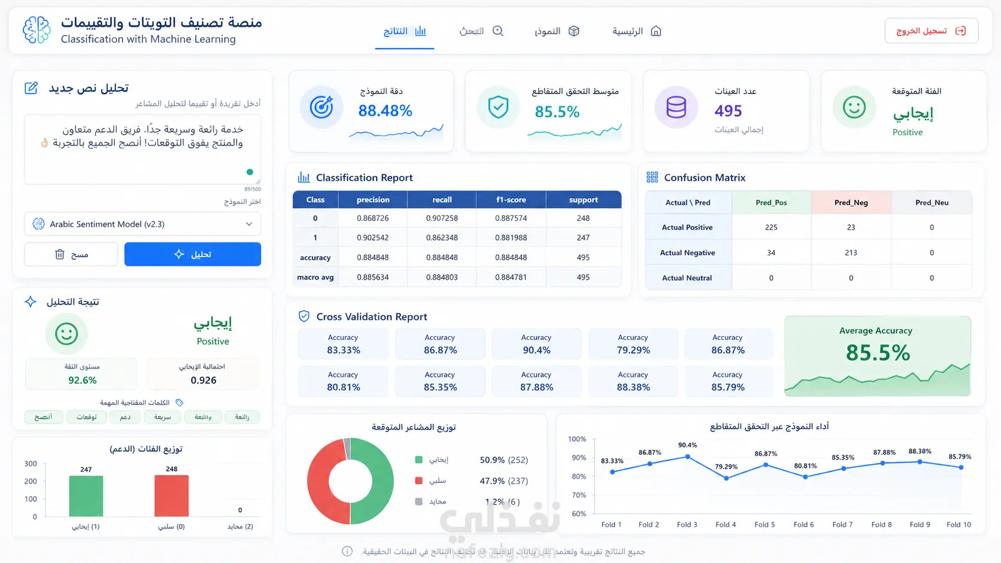Click the house icon beside الرئيسية
The width and height of the screenshot is (1001, 563).
(656, 31)
